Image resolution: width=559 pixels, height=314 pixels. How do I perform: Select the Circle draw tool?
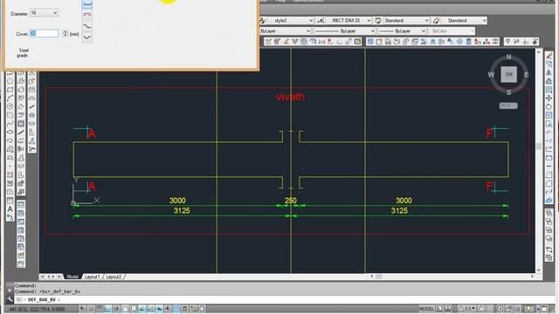[10, 106]
